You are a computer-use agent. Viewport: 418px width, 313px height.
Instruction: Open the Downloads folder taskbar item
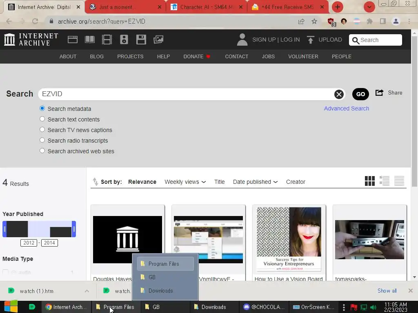pos(213,307)
